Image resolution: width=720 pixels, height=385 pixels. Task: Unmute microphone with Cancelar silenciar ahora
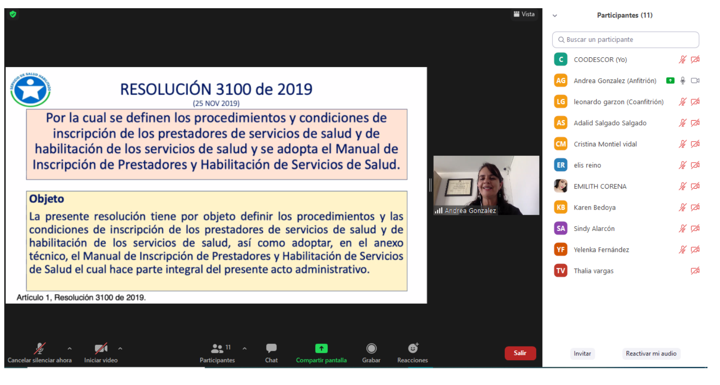pyautogui.click(x=40, y=349)
